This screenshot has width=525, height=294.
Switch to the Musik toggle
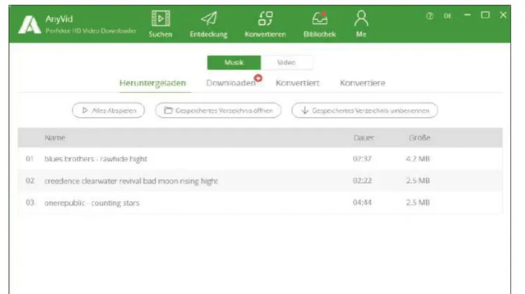[x=234, y=62]
